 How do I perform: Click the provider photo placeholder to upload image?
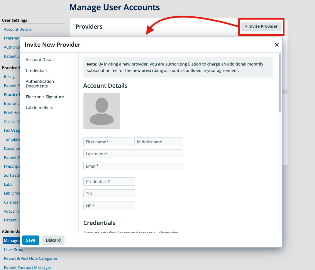[x=101, y=111]
